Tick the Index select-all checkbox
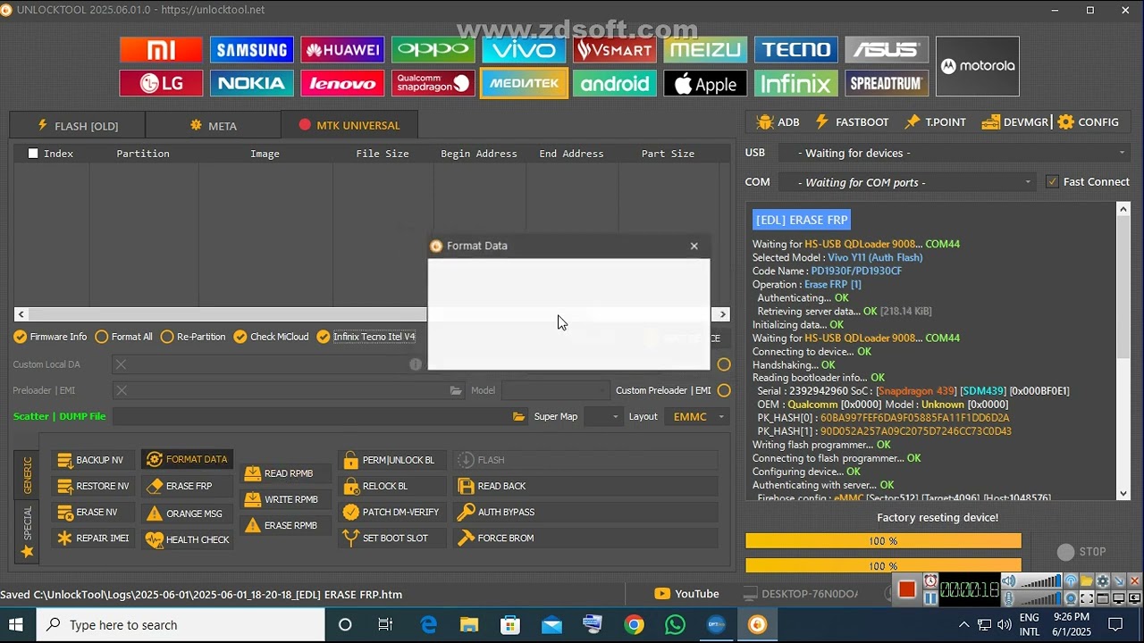1144x643 pixels. (33, 154)
